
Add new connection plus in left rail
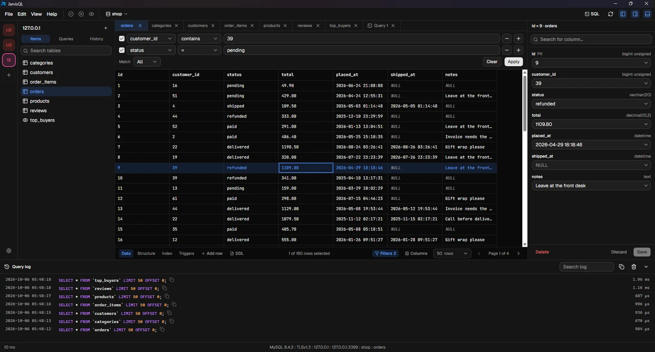[x=9, y=75]
